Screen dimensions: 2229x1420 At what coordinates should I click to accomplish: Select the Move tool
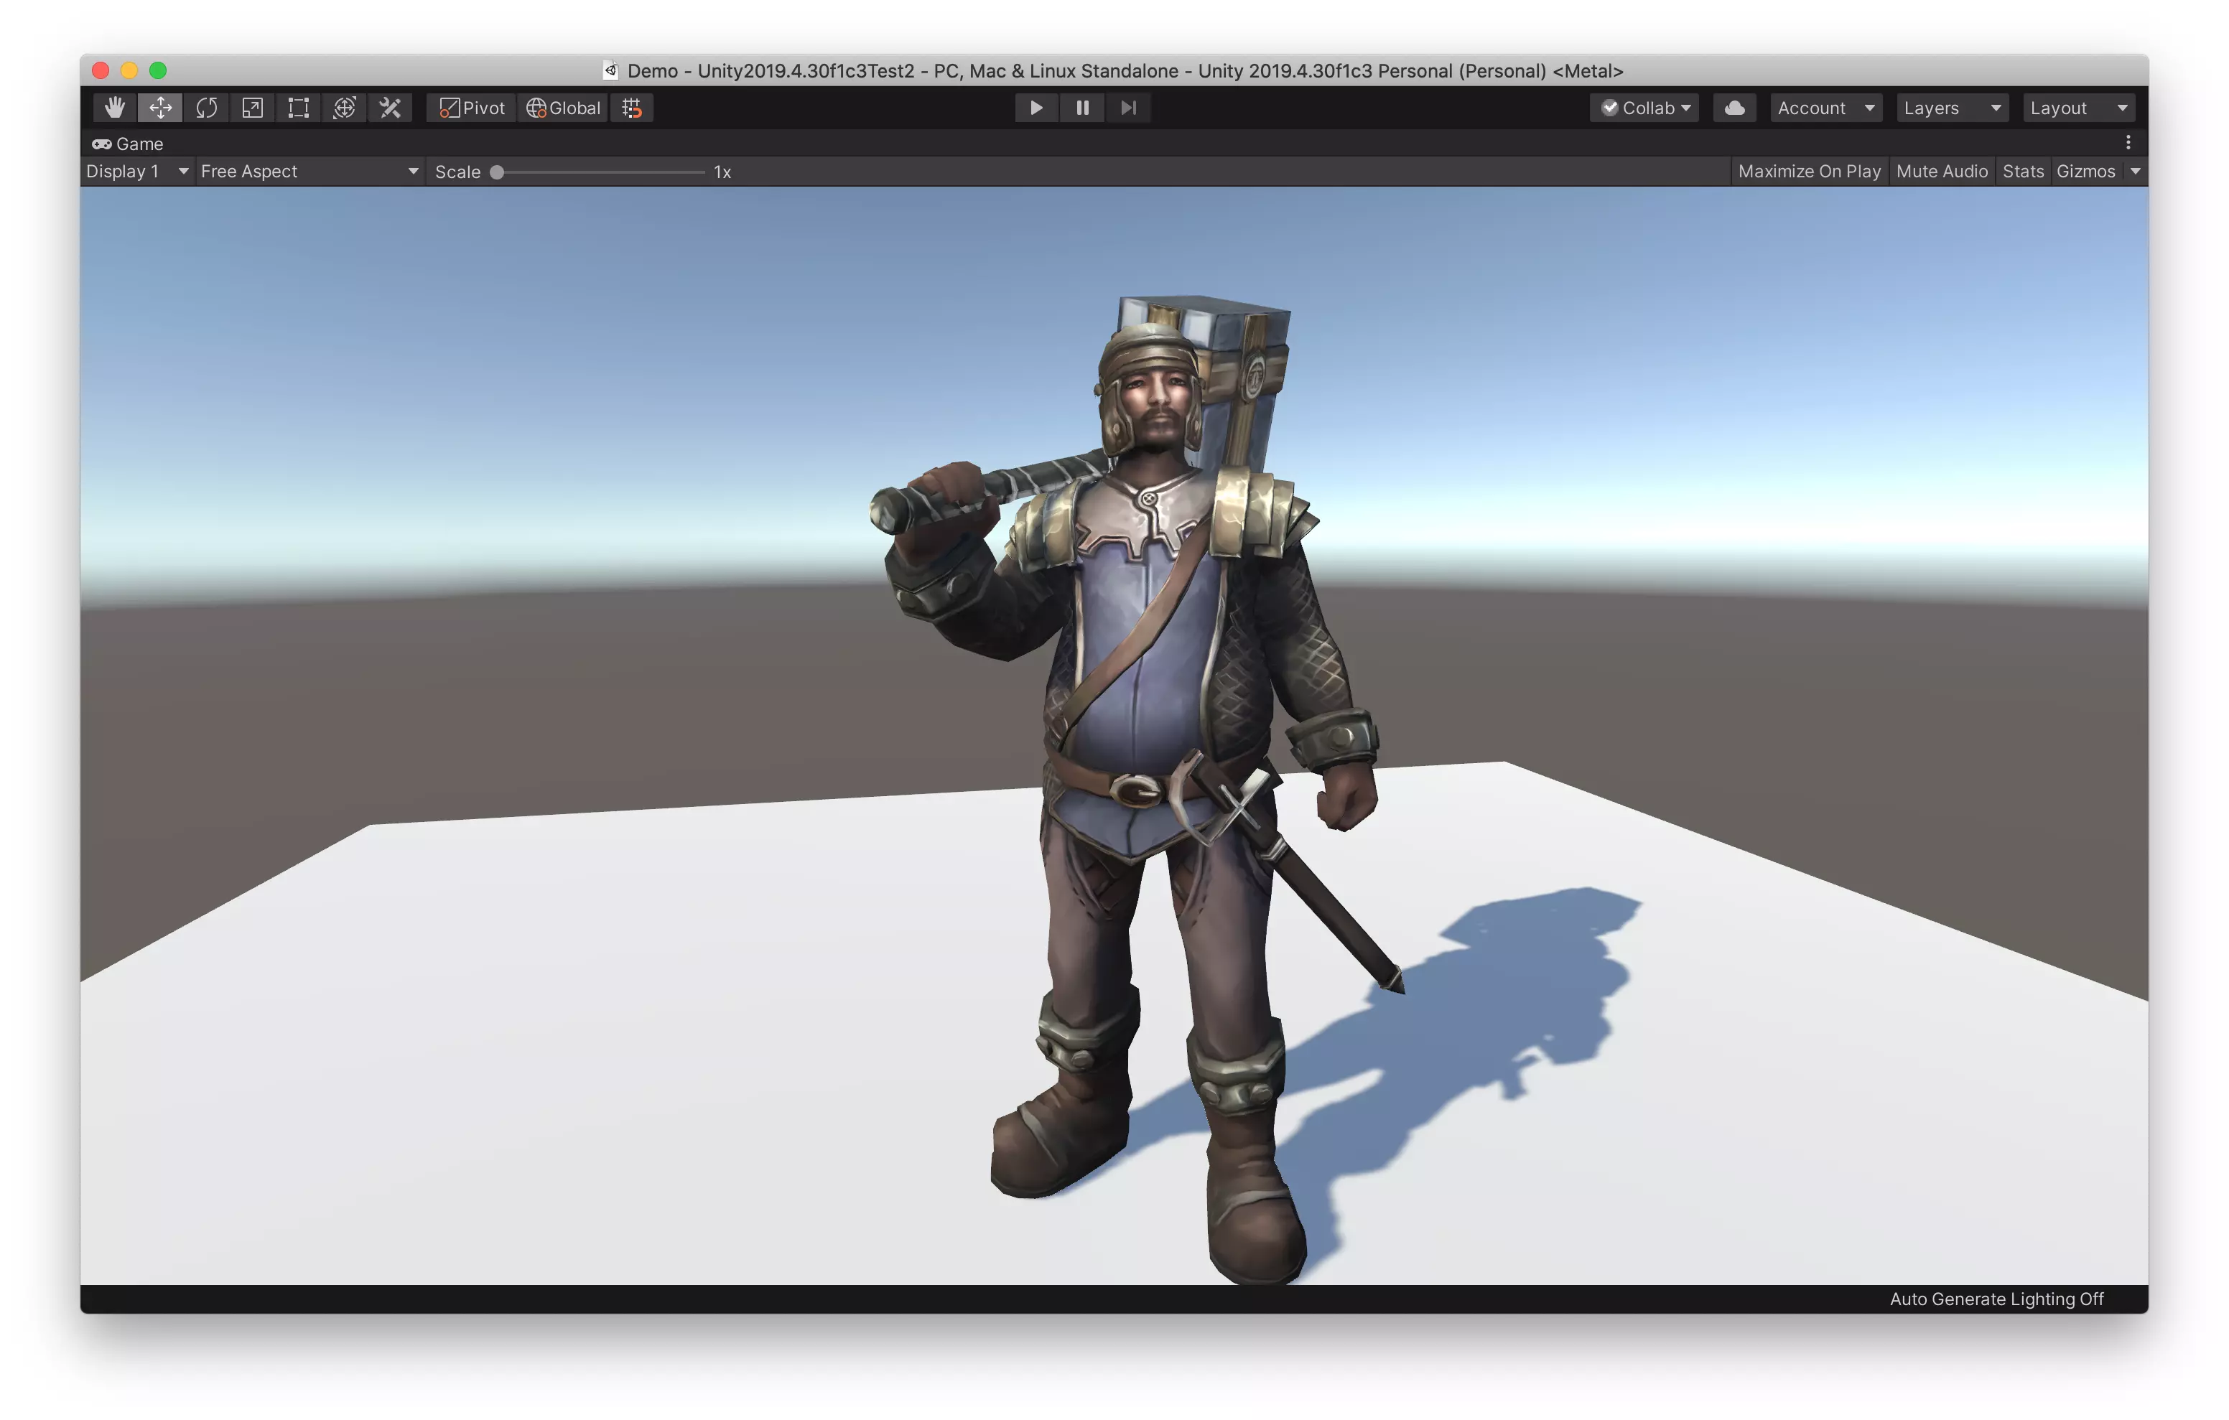pyautogui.click(x=160, y=108)
